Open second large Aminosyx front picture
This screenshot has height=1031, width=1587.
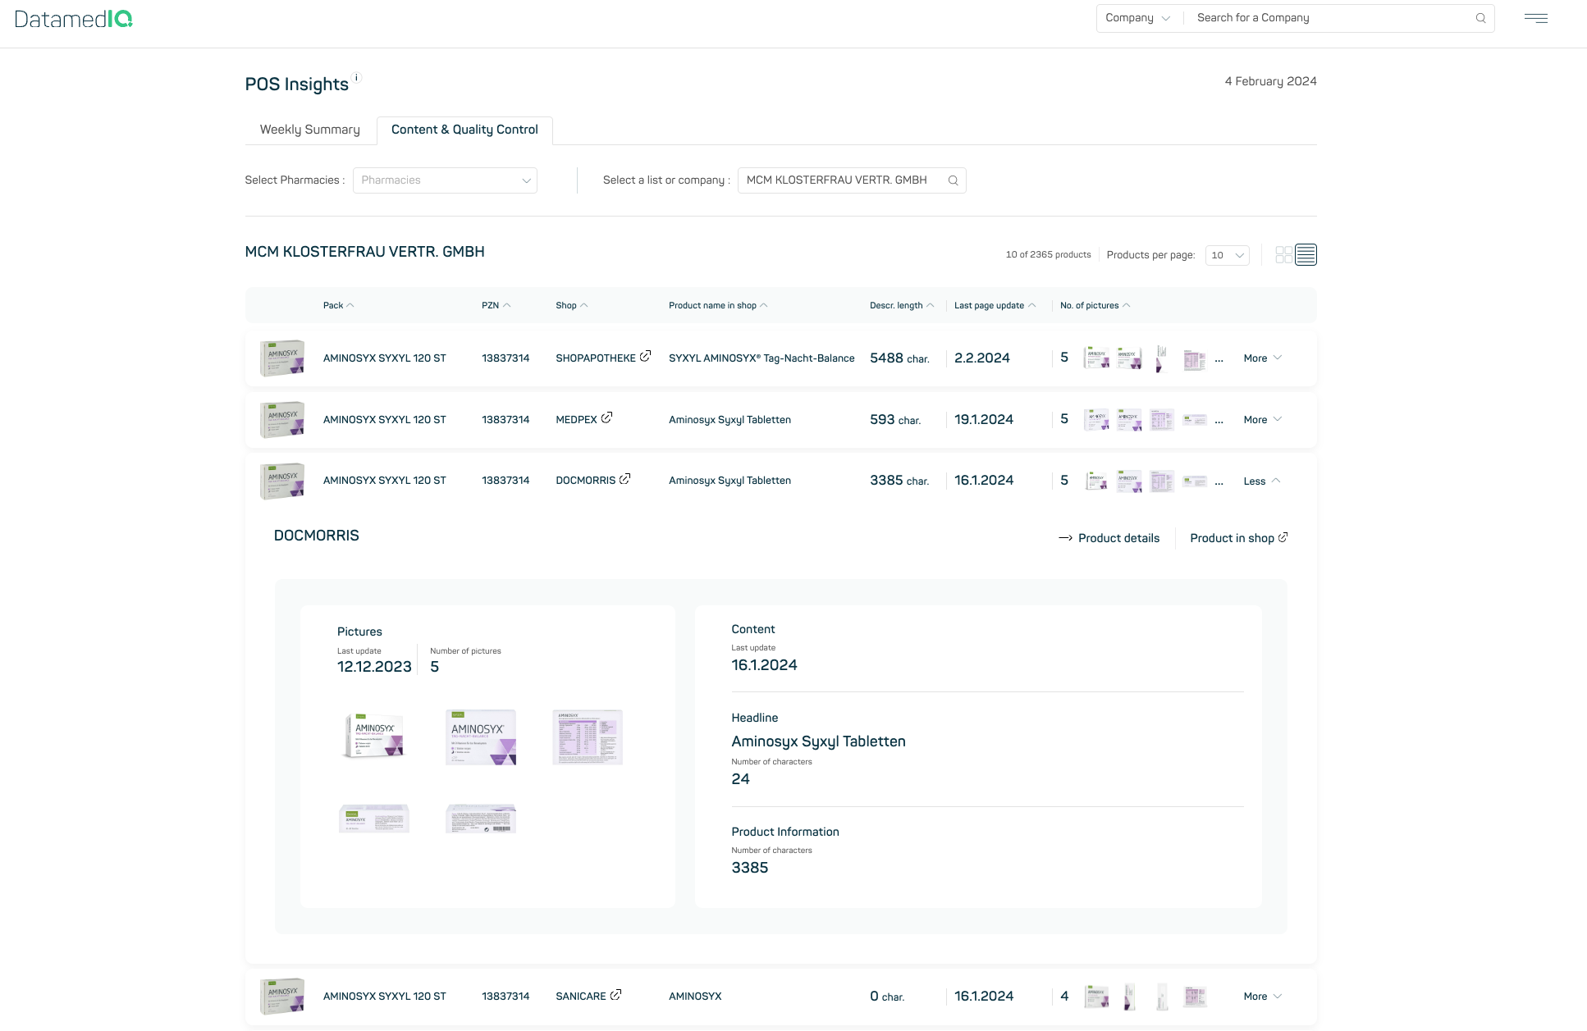coord(481,737)
